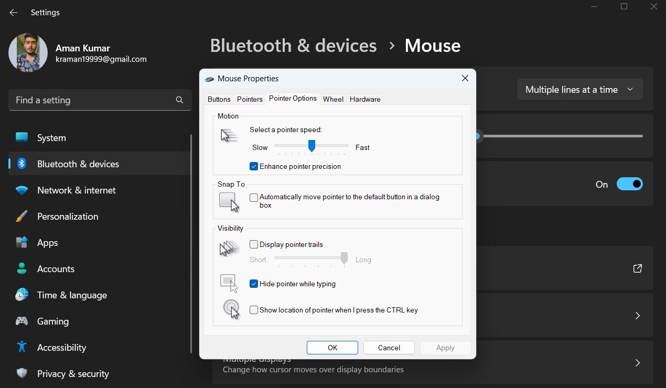Uncheck Enhance pointer precision
The height and width of the screenshot is (388, 666).
(x=254, y=166)
